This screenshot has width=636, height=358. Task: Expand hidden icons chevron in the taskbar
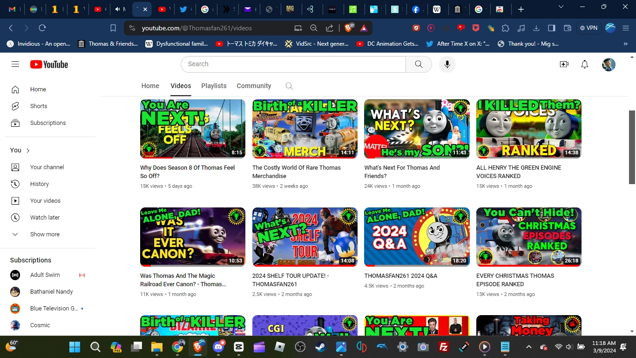(529, 347)
